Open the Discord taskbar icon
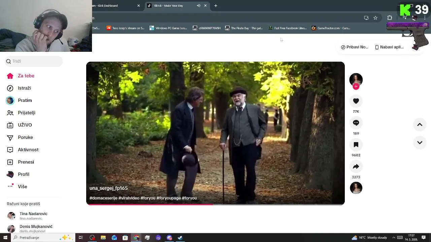 click(169, 238)
